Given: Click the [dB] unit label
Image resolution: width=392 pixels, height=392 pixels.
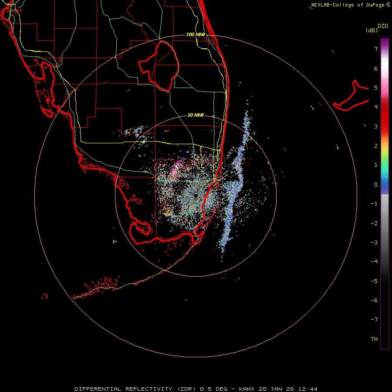Looking at the screenshot, I should [x=372, y=30].
